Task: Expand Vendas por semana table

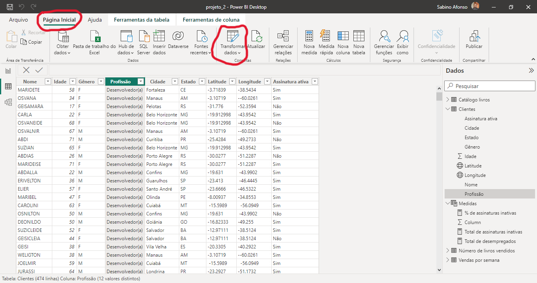Action: pos(448,260)
